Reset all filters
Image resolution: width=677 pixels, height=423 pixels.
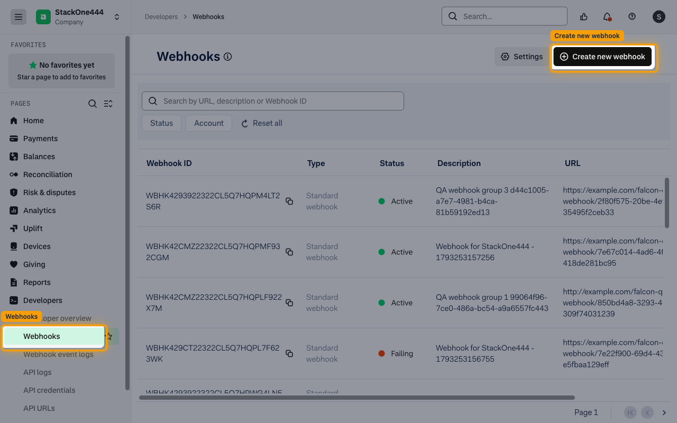(262, 123)
